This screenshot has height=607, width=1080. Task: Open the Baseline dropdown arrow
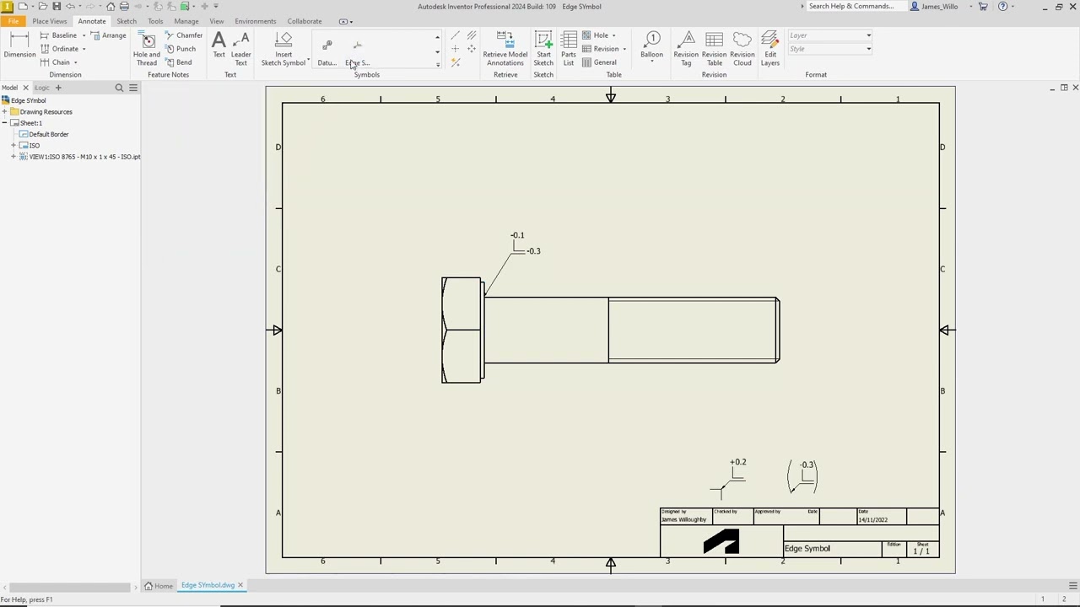tap(84, 35)
